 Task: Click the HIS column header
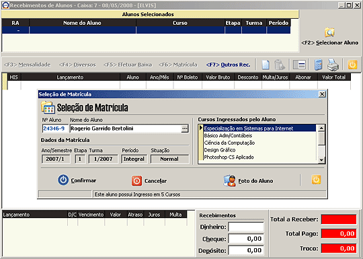pyautogui.click(x=14, y=77)
